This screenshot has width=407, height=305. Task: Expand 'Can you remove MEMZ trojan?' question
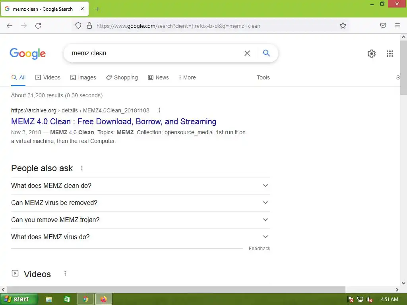click(x=141, y=220)
